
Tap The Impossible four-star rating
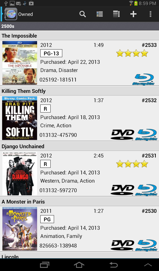click(x=132, y=53)
